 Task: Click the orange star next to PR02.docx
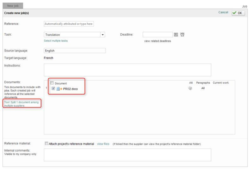tap(61, 89)
